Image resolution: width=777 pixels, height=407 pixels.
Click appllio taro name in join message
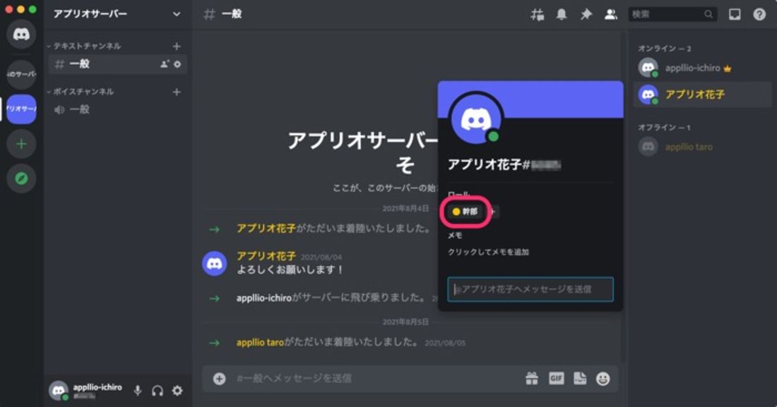coord(260,342)
